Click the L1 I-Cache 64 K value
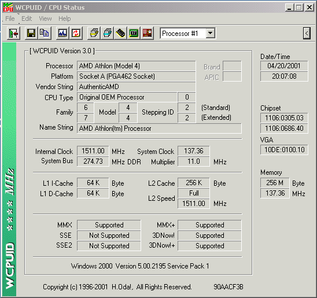 click(93, 183)
